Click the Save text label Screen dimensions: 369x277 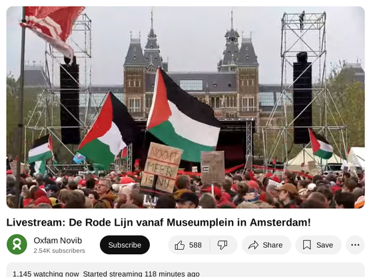324,245
